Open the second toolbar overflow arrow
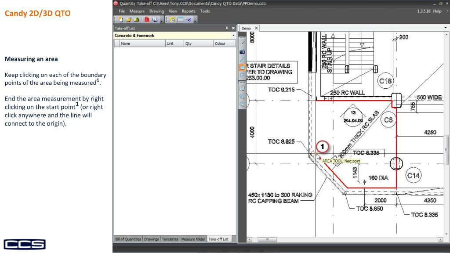450x253 pixels. pos(195,20)
